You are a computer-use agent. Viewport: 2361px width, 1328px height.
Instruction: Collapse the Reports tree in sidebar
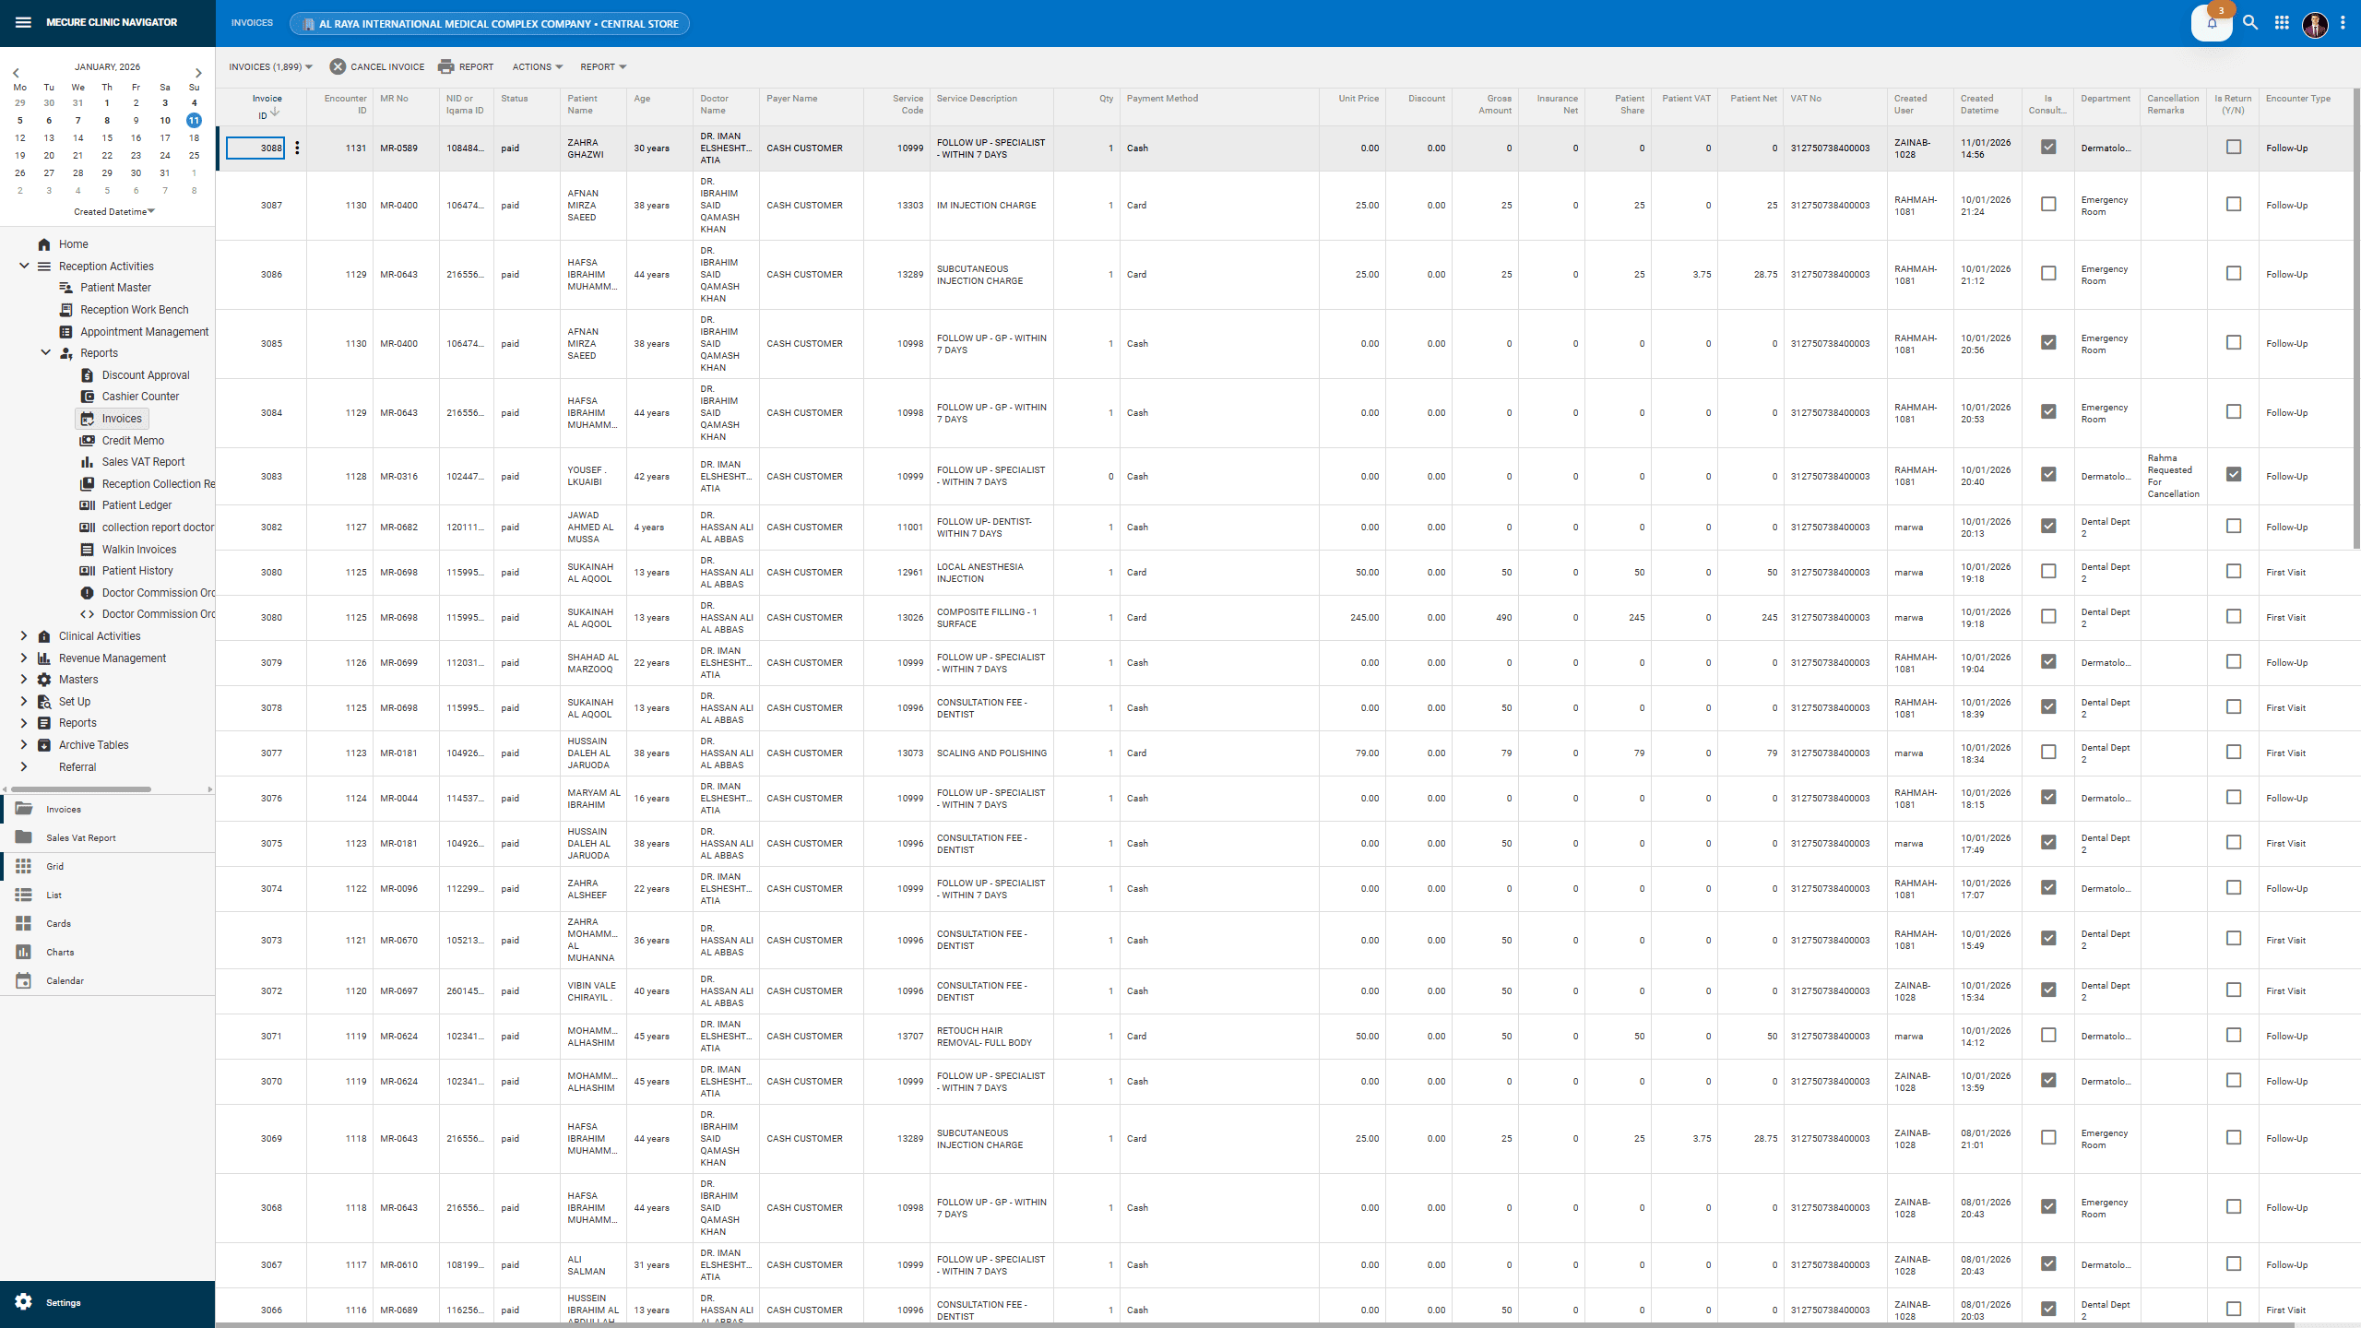(x=45, y=352)
